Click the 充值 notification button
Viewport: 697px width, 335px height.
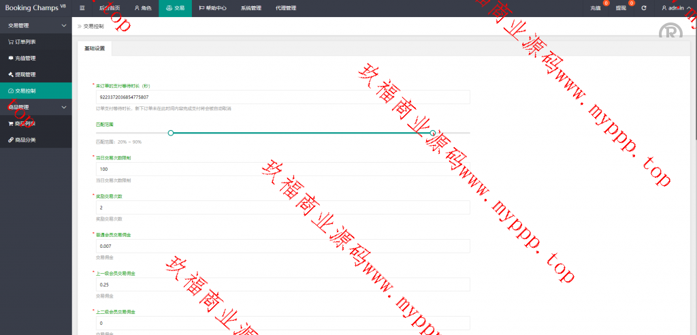tap(595, 8)
